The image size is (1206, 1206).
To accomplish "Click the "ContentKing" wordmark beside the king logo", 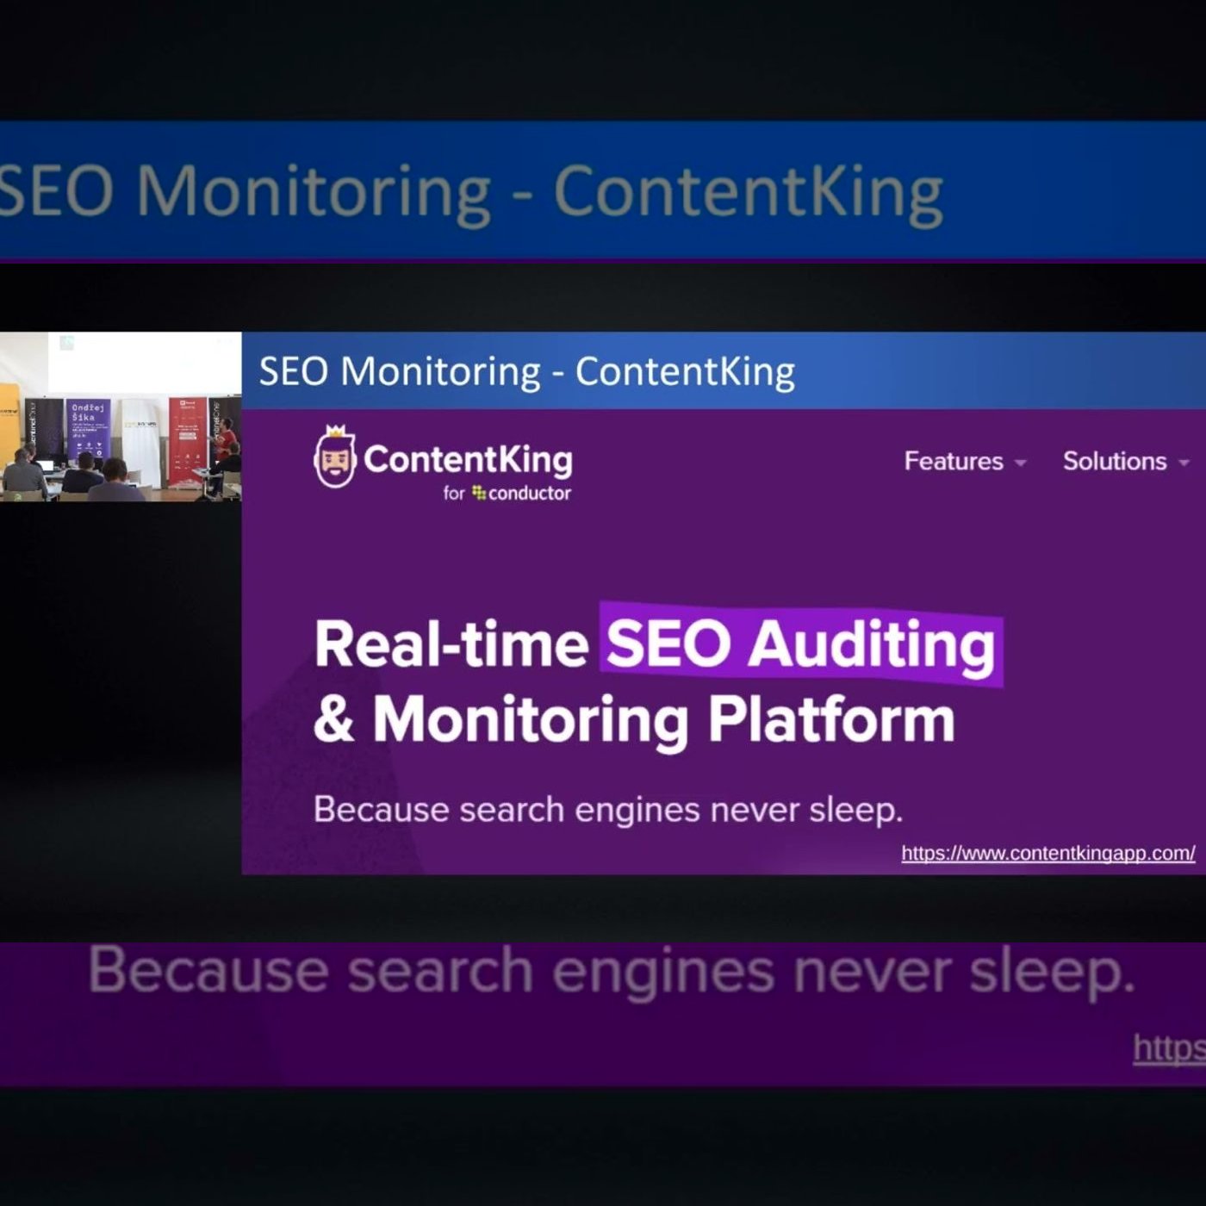I will pyautogui.click(x=468, y=459).
